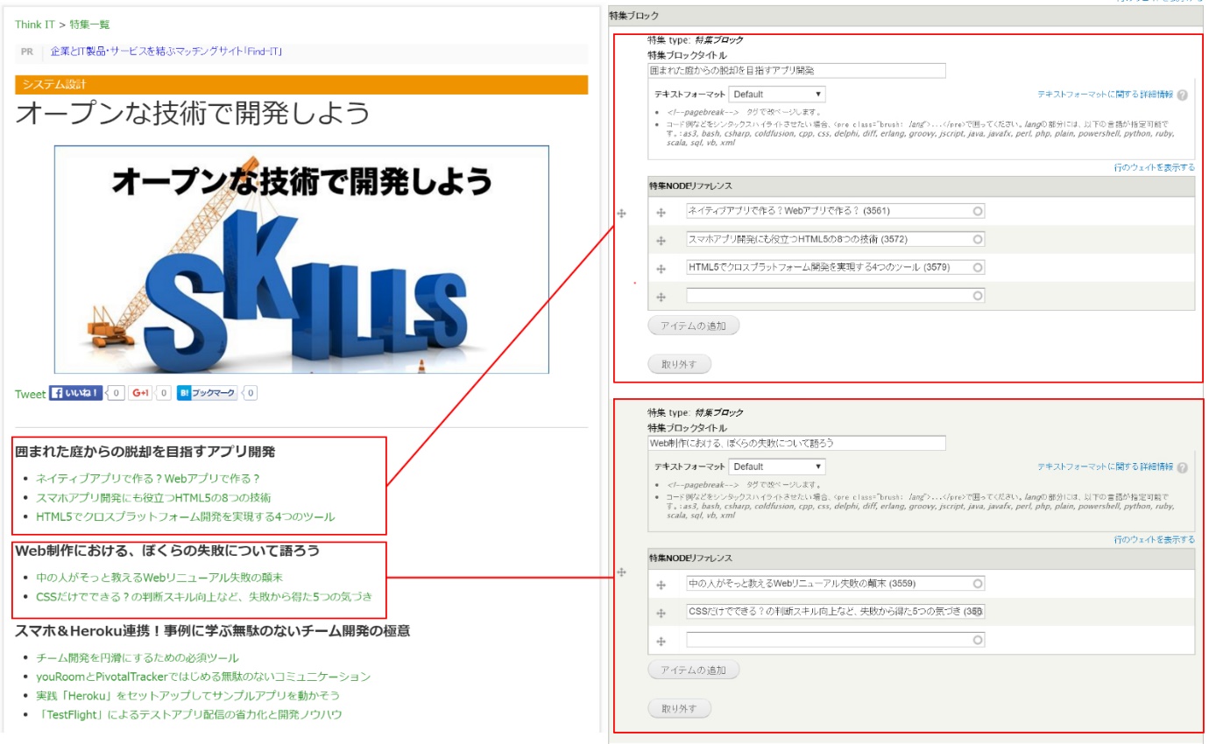Click drag handle beside スマホアプリ開発にも役立つ row

(661, 240)
